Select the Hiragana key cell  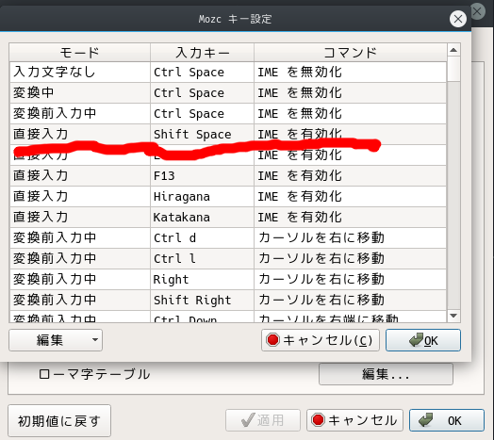(203, 197)
